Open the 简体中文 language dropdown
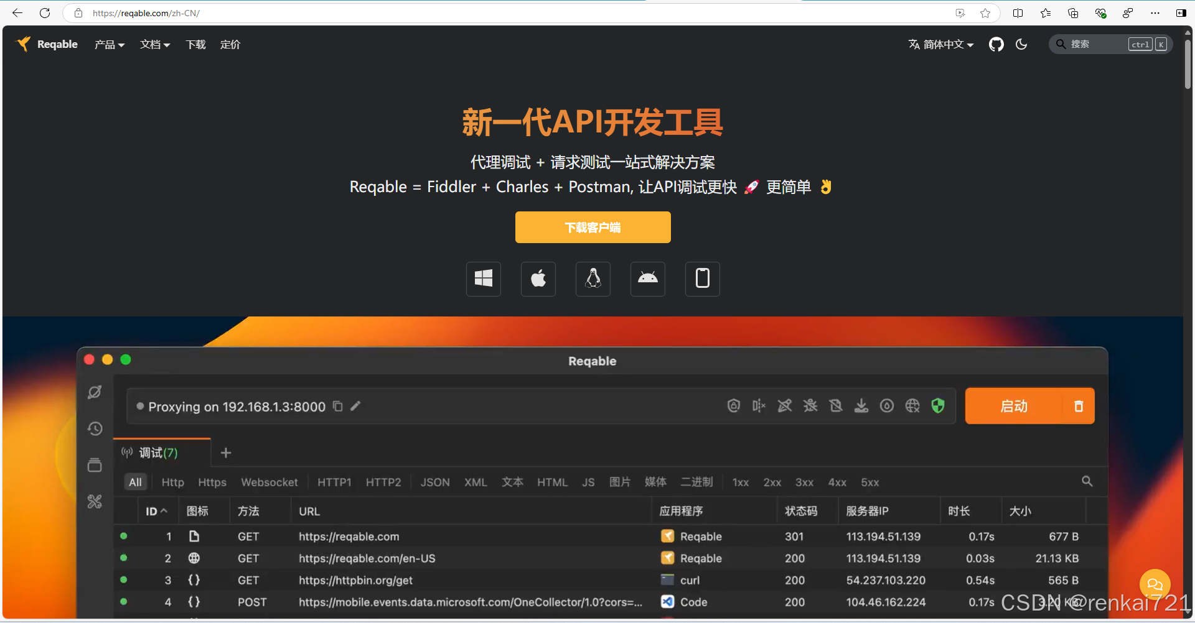 tap(941, 45)
